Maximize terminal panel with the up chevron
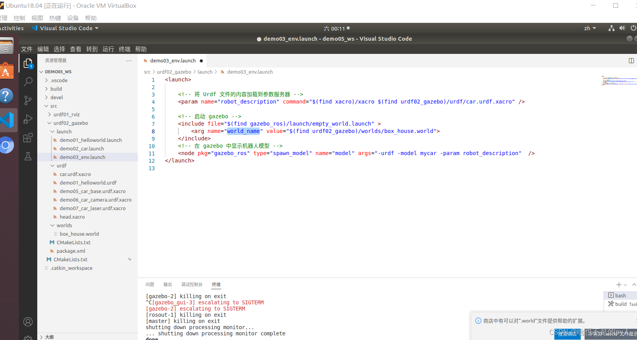This screenshot has width=637, height=340. (634, 285)
